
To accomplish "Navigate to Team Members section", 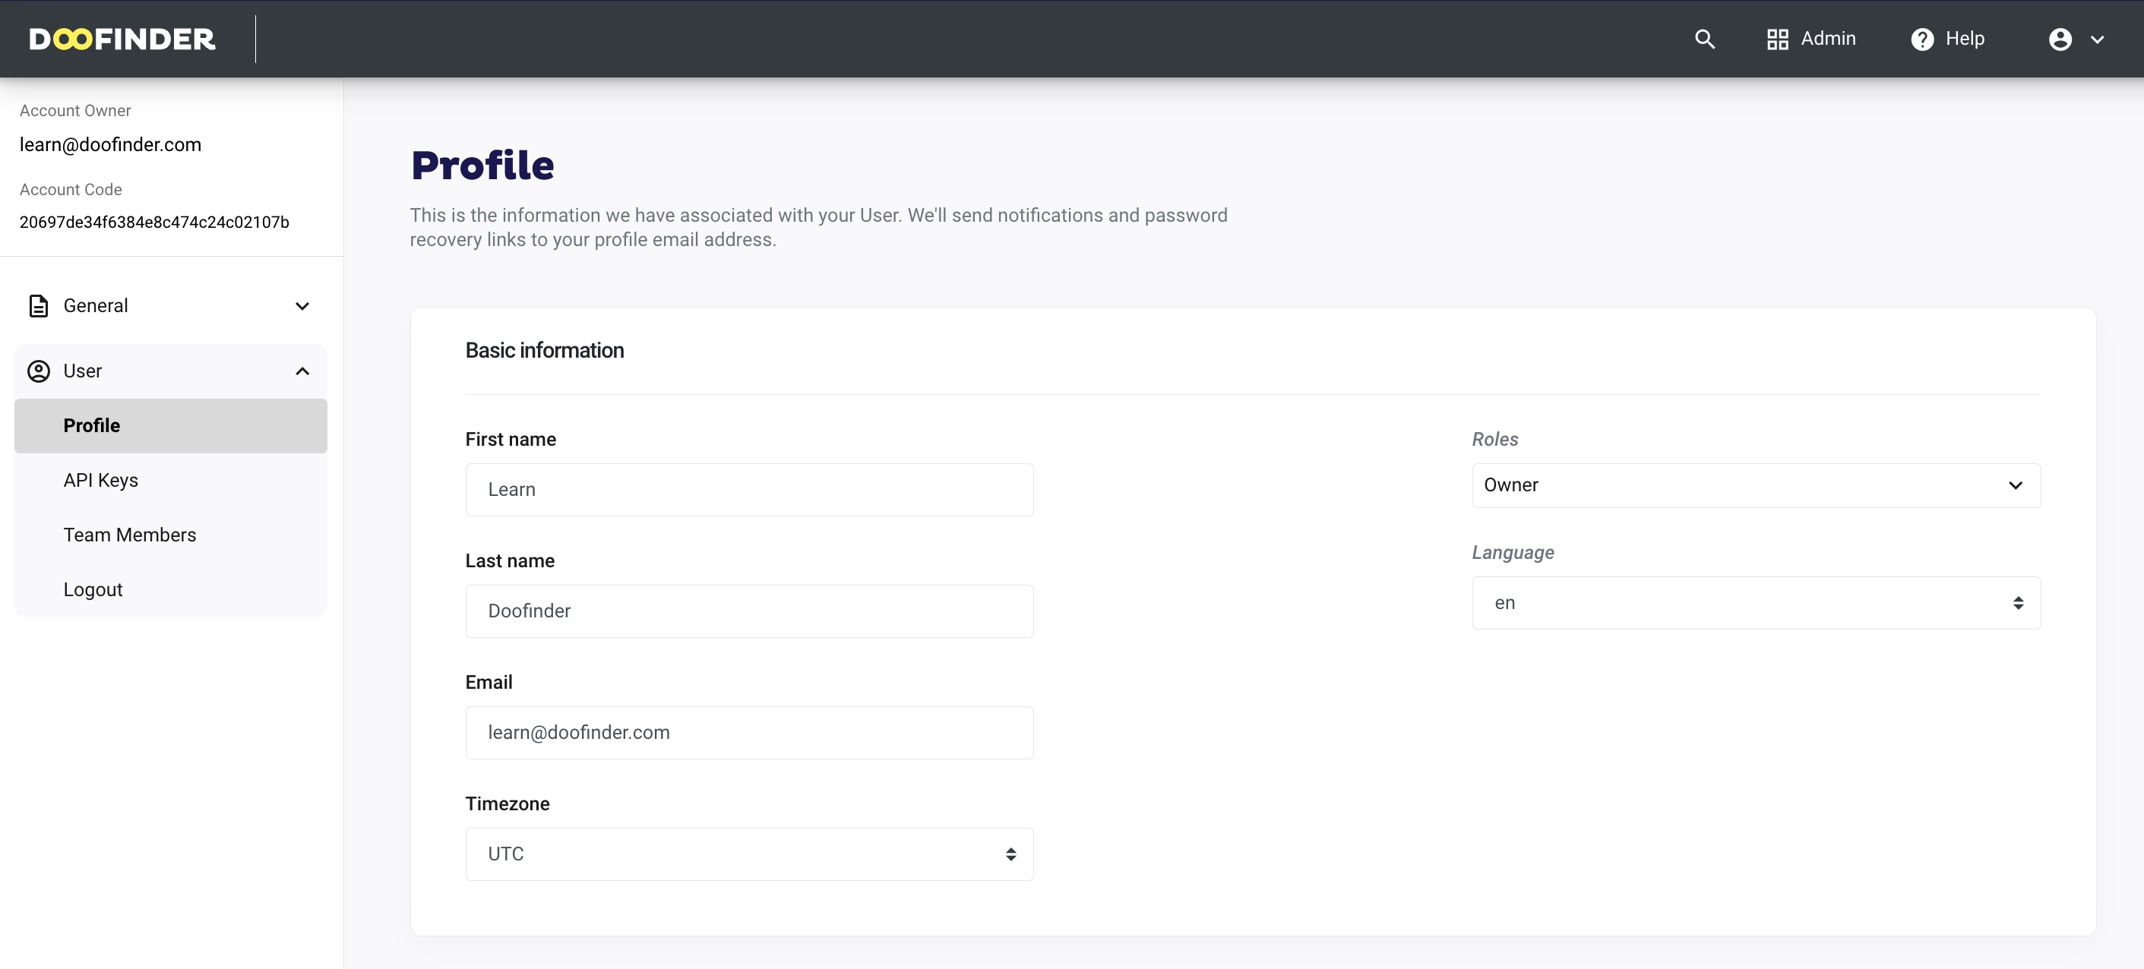I will [x=130, y=535].
